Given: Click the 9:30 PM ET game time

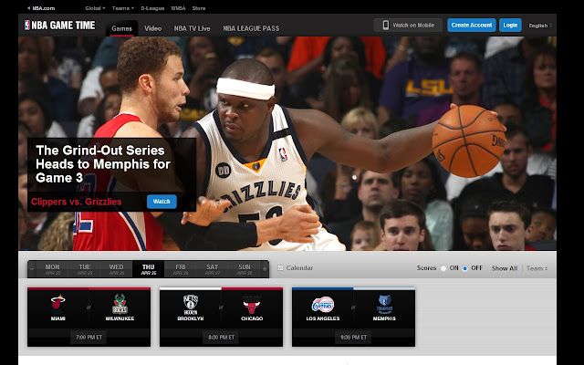Looking at the screenshot, I should click(x=353, y=338).
